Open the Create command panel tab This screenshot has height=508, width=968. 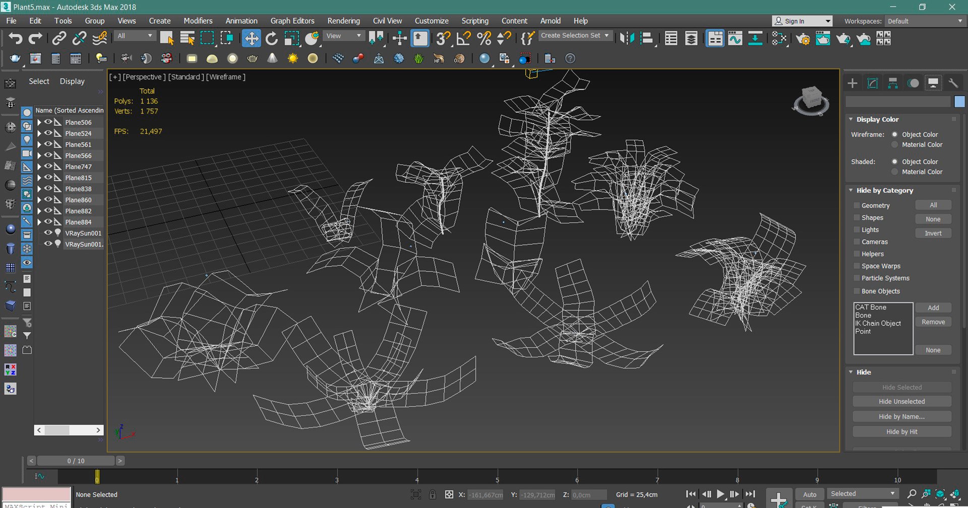(x=853, y=83)
